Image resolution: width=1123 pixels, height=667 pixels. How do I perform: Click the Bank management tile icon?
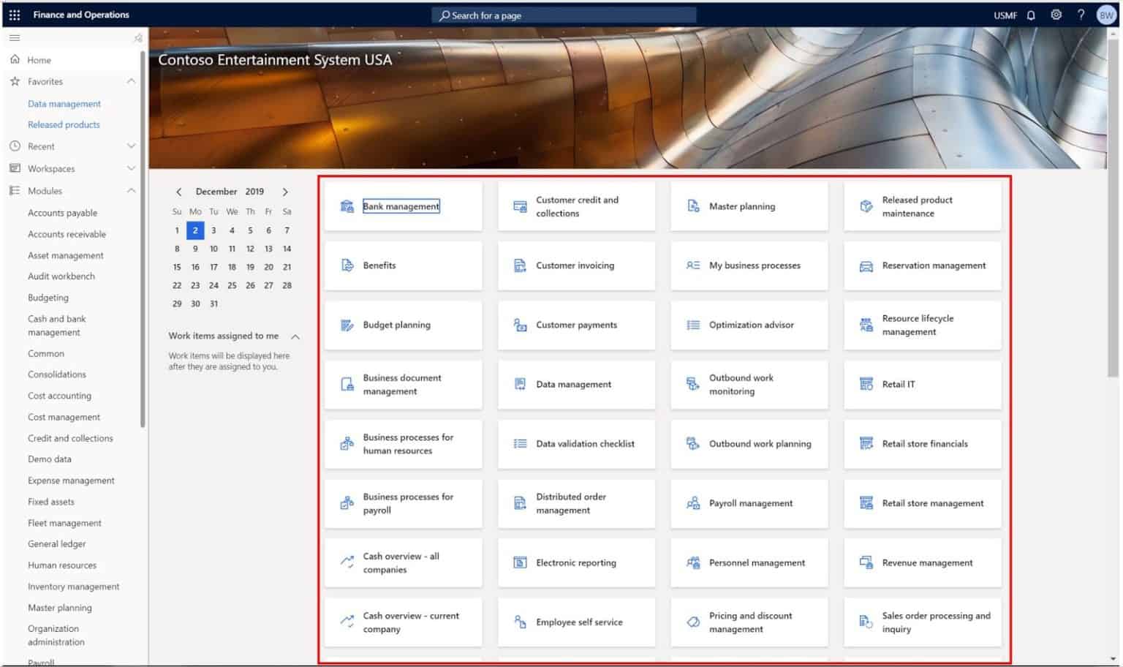point(347,206)
